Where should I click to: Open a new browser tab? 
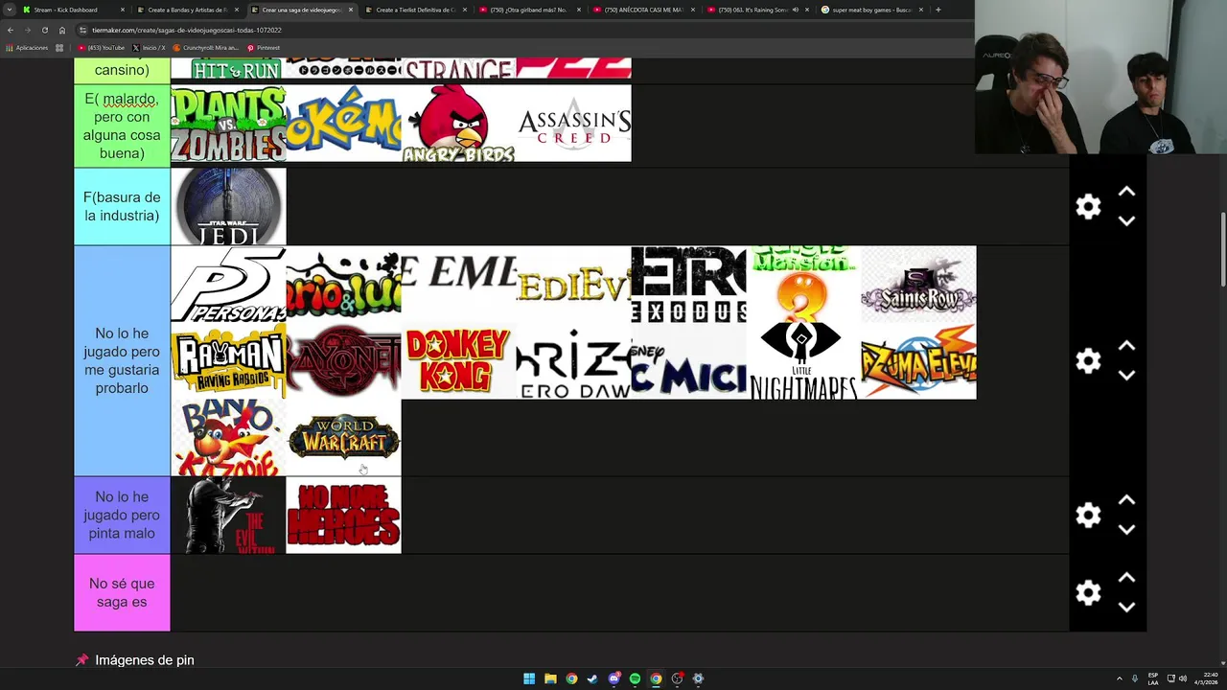click(x=938, y=10)
